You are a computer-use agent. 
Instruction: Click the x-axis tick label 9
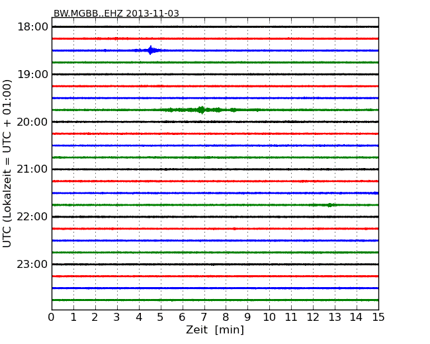247,318
